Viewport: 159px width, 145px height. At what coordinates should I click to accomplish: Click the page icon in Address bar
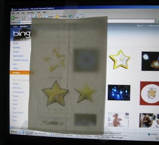tap(19, 22)
